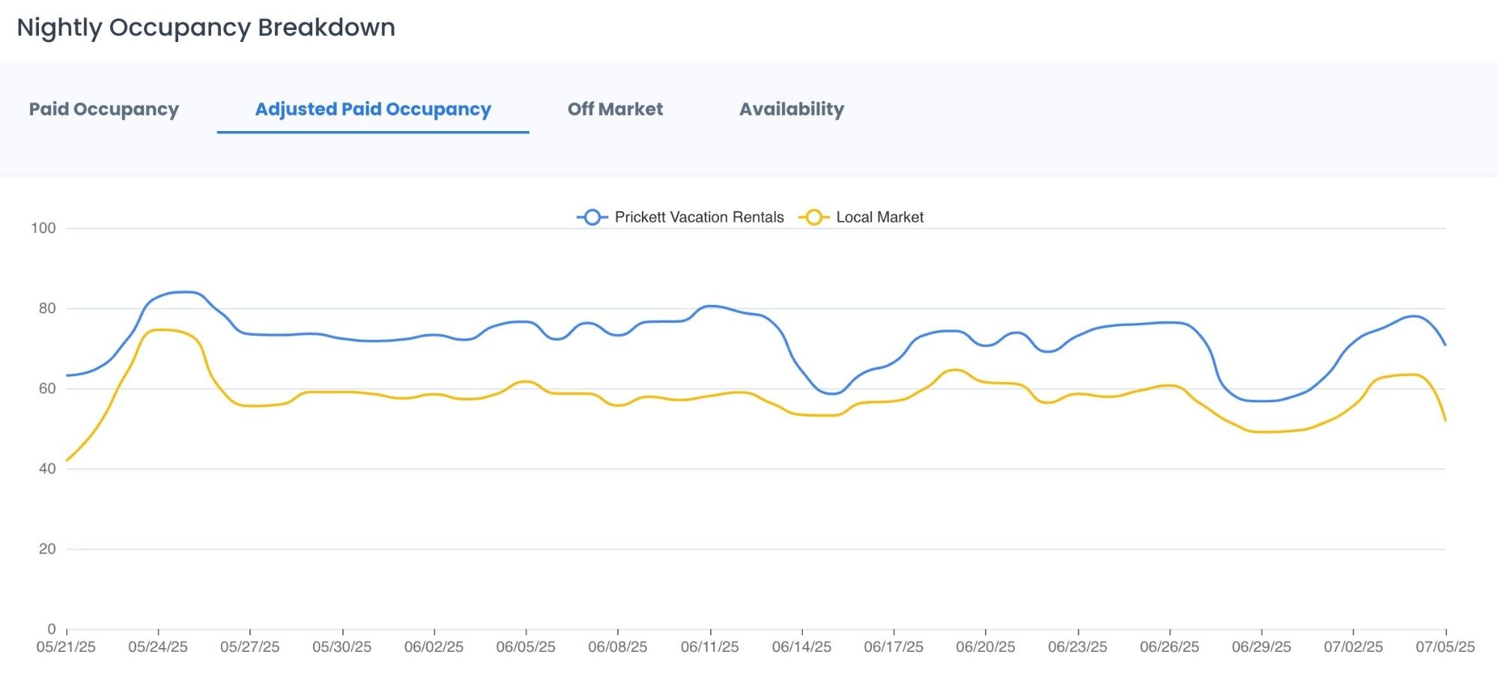Click the yellow Local Market legend circle
The image size is (1498, 681).
813,217
